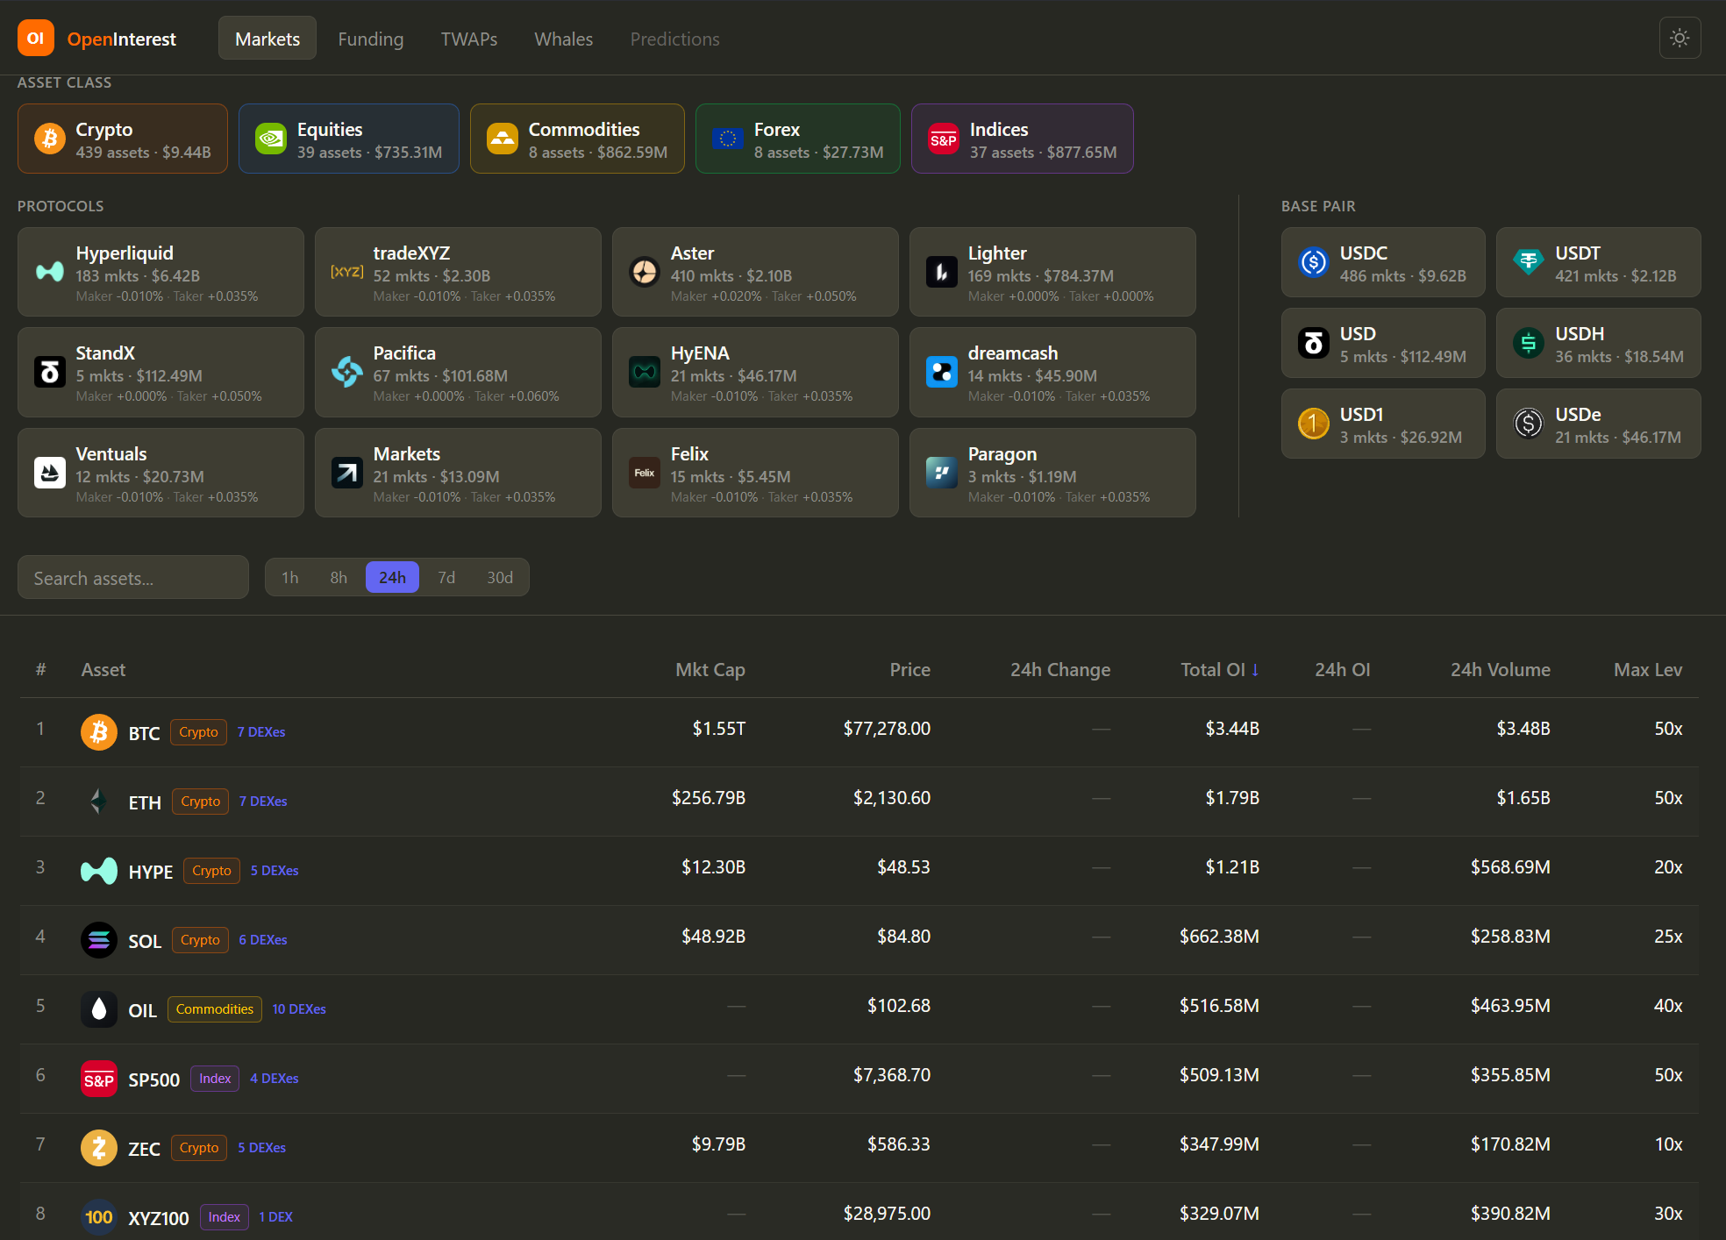The height and width of the screenshot is (1240, 1726).
Task: Click the USDC base pair coin icon
Action: click(x=1314, y=262)
